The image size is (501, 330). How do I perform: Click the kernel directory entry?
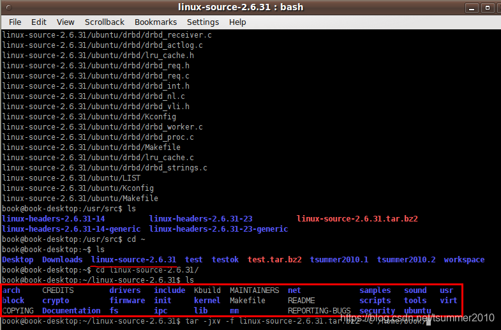(x=207, y=301)
